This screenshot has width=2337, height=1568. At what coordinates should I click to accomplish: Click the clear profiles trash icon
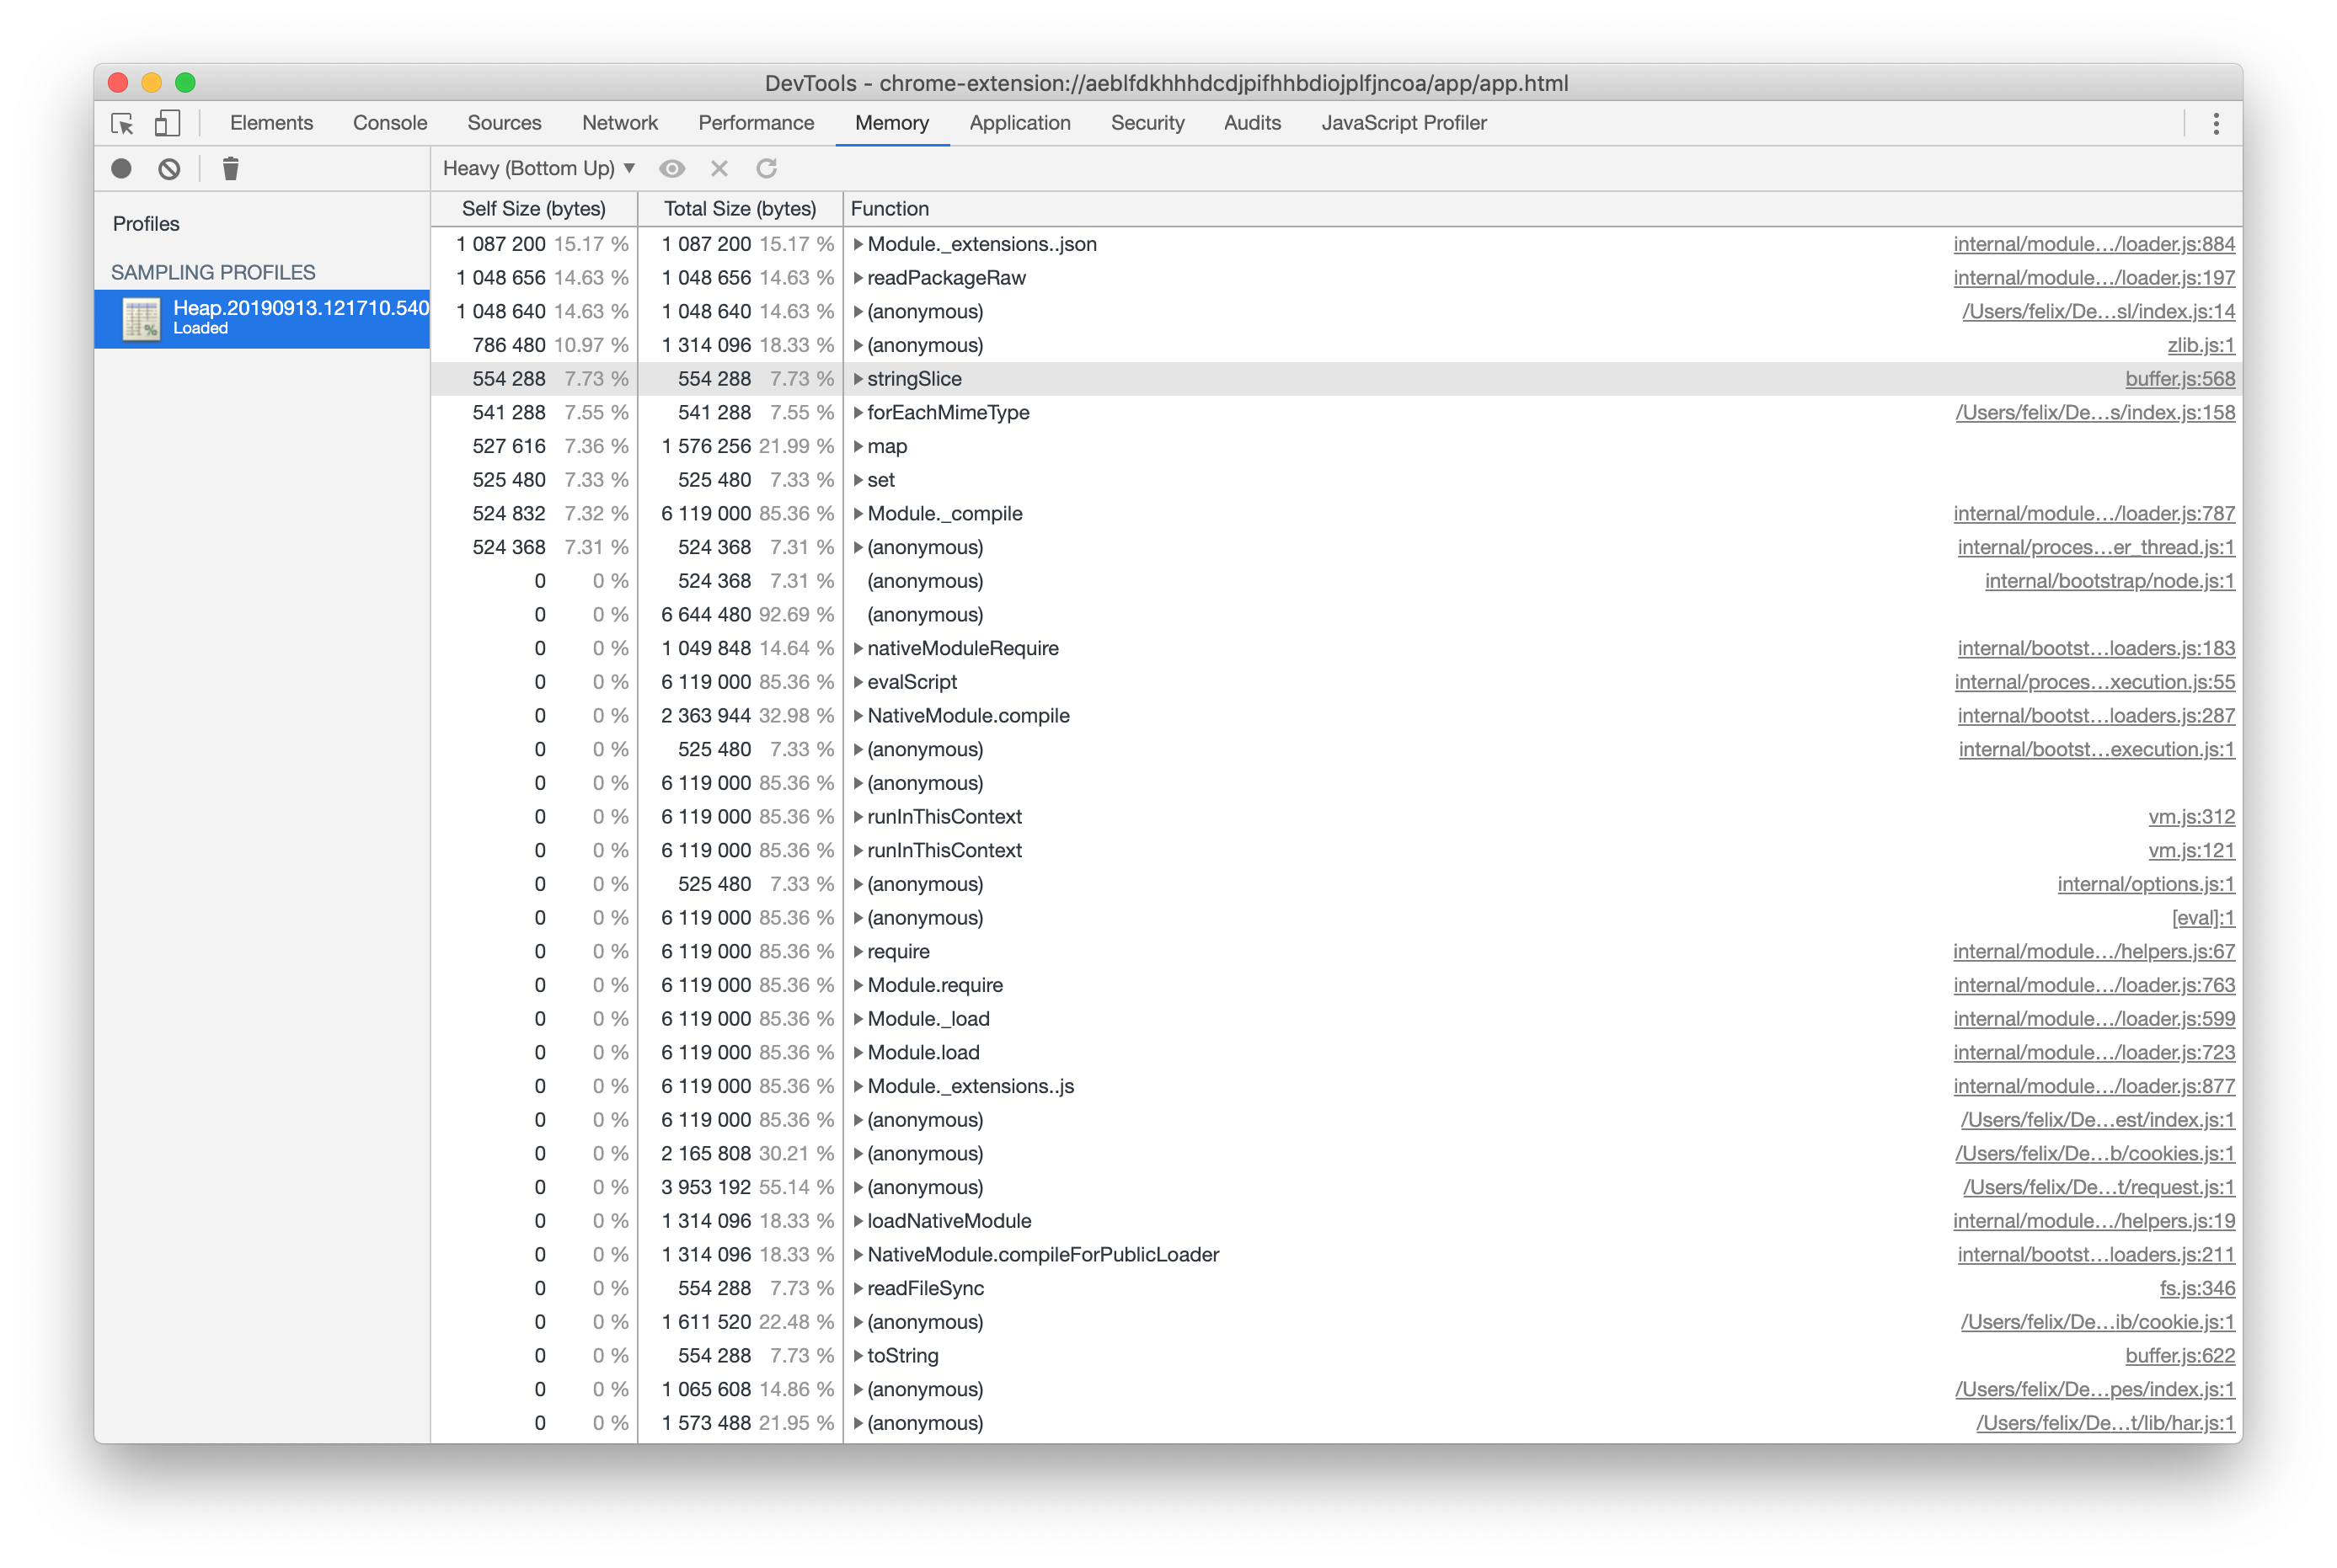[x=234, y=168]
